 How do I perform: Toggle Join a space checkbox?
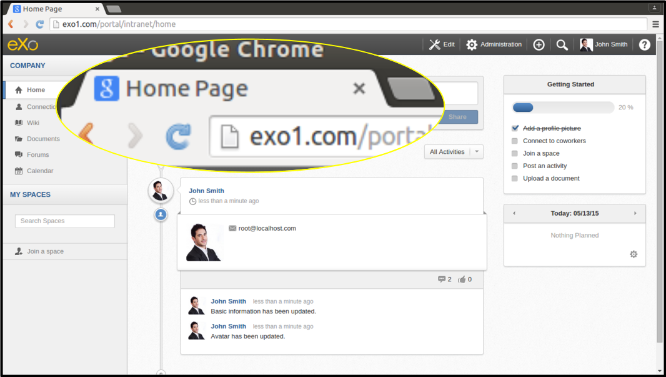click(515, 153)
